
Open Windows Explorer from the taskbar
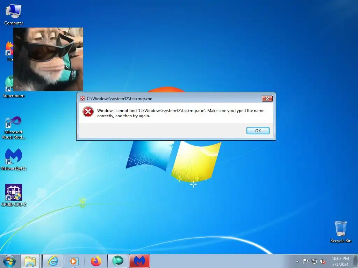(x=30, y=261)
